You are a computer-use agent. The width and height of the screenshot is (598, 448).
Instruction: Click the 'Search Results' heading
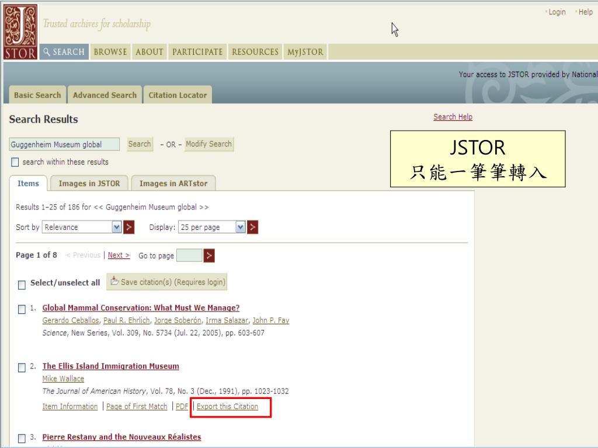click(x=43, y=119)
